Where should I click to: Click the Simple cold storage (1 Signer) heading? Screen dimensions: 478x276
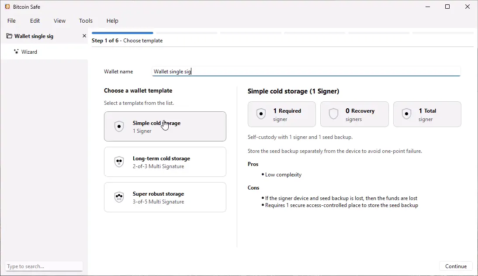tap(293, 91)
